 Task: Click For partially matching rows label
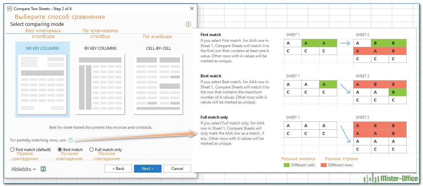(38, 140)
